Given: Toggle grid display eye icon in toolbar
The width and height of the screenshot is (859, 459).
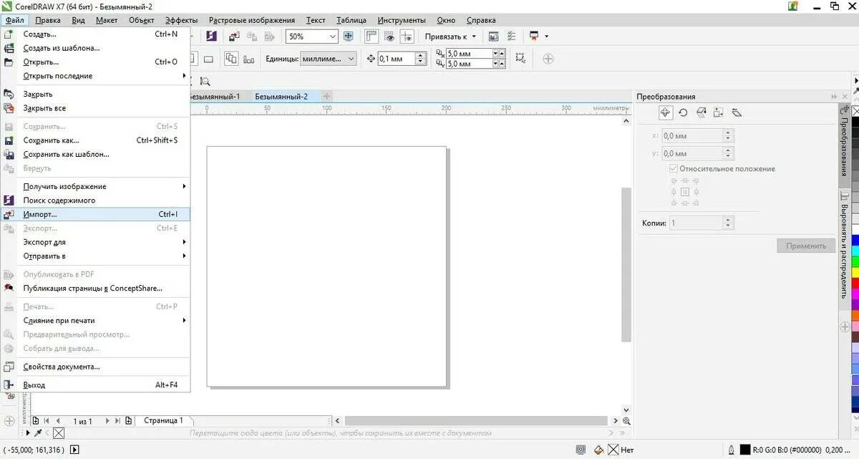Looking at the screenshot, I should coord(389,37).
